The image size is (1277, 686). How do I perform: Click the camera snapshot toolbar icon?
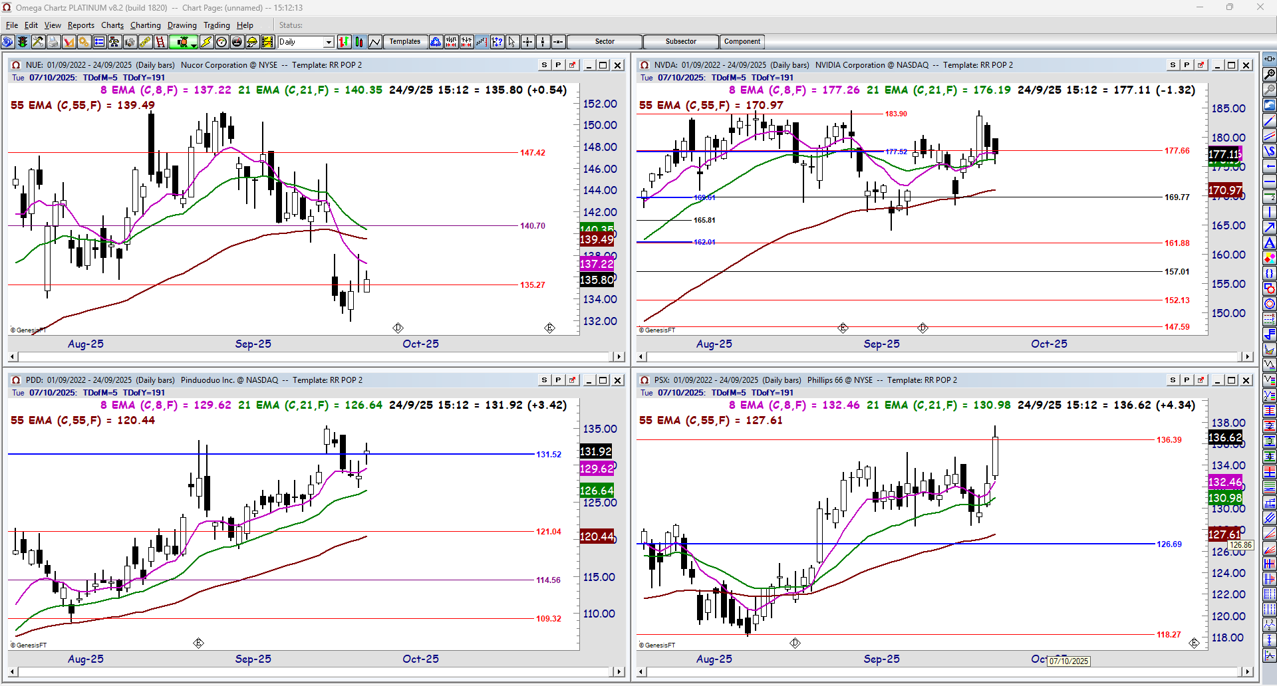(130, 42)
